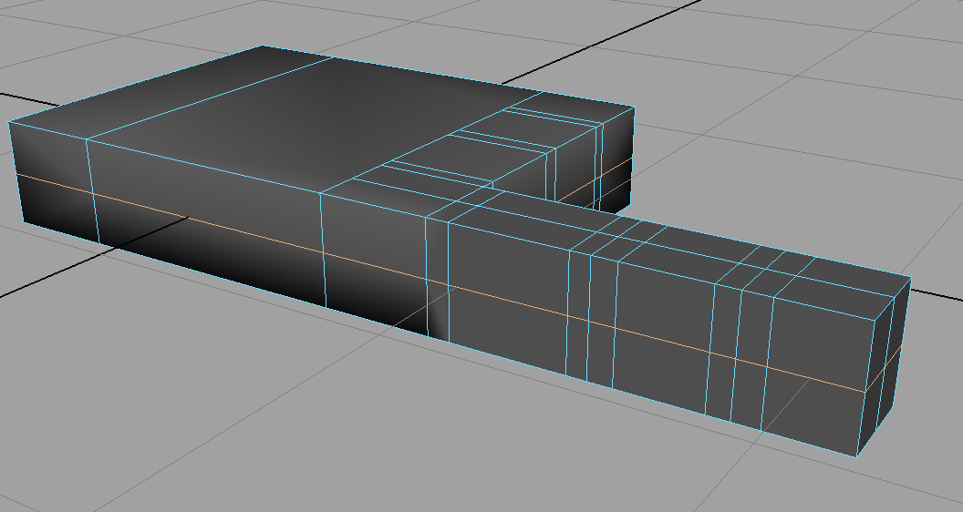Image resolution: width=963 pixels, height=512 pixels.
Task: Click the end-cap face of the long bar
Action: click(x=885, y=366)
